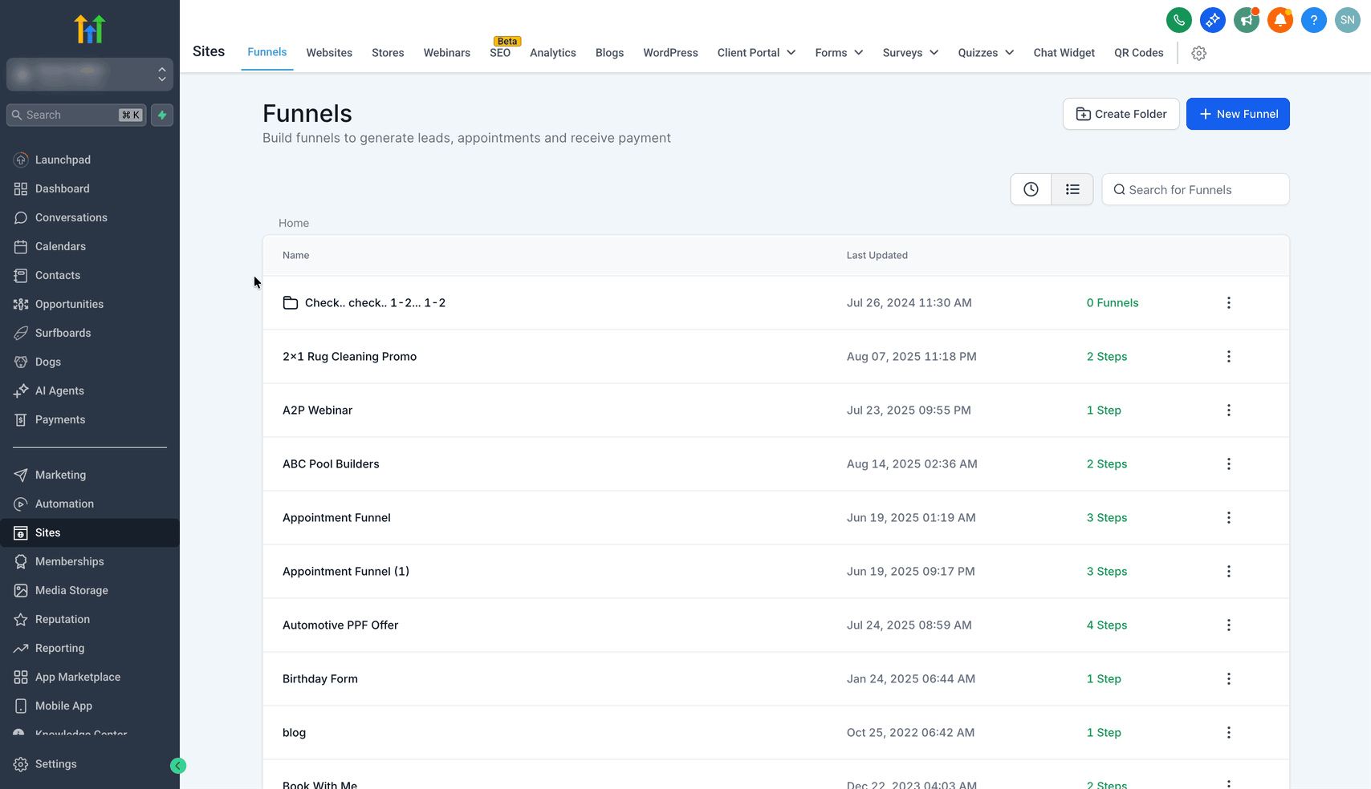Click the sidebar Search box
1371x789 pixels.
77,115
